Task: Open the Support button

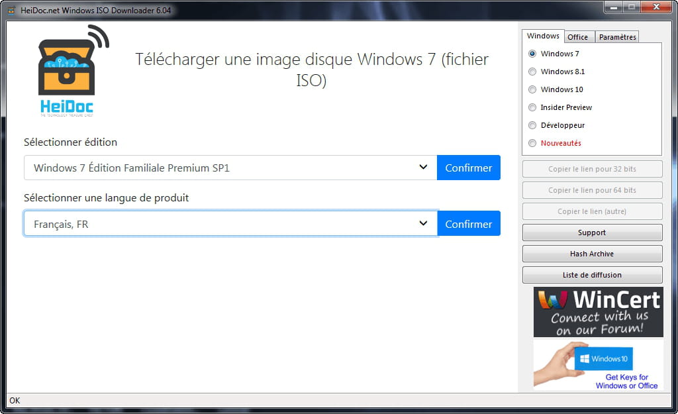Action: pos(593,233)
